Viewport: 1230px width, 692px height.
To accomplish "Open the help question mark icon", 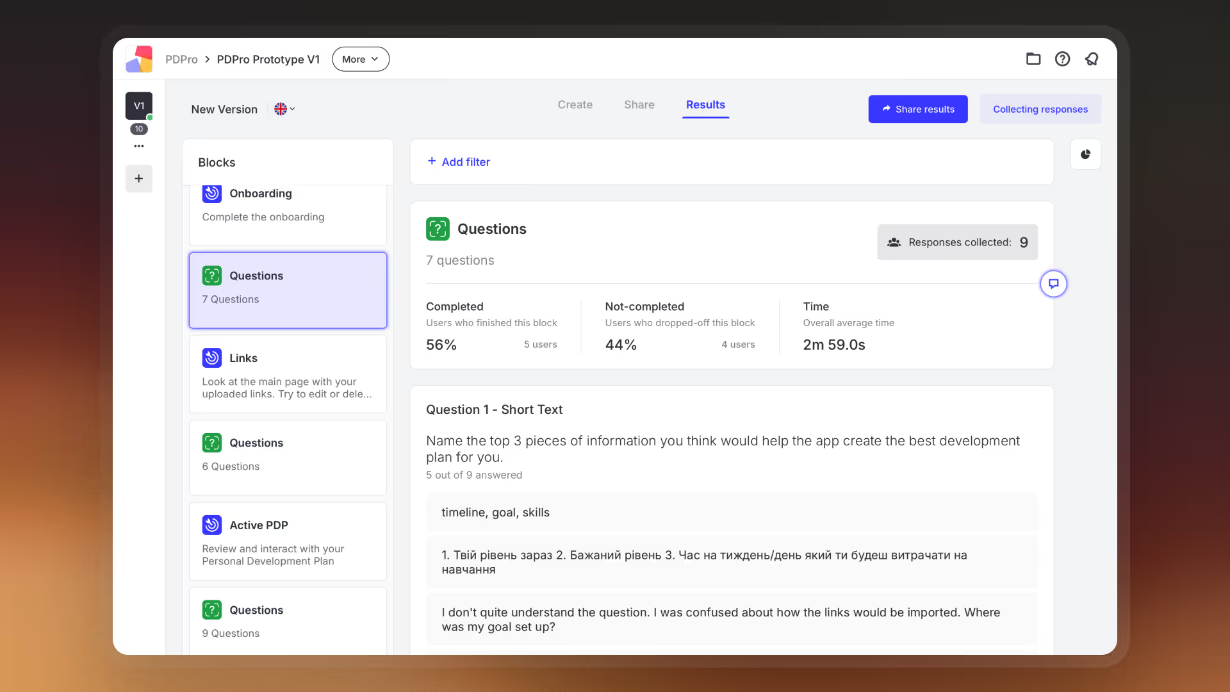I will [x=1062, y=59].
